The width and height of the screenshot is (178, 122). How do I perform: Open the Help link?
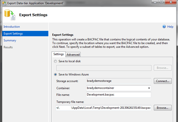(170, 27)
